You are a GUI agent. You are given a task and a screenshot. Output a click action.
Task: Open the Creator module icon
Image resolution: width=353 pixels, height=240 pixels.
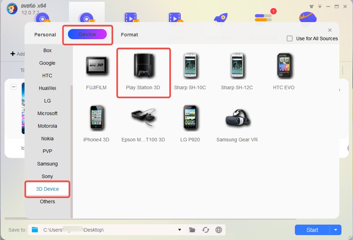[175, 17]
